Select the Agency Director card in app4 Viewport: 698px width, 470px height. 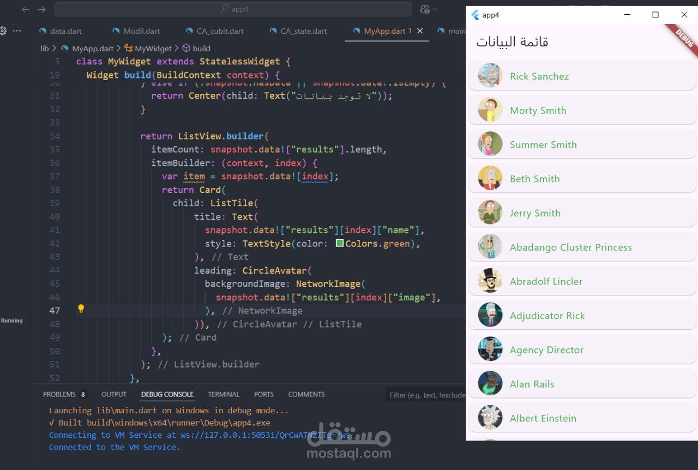[x=582, y=350]
